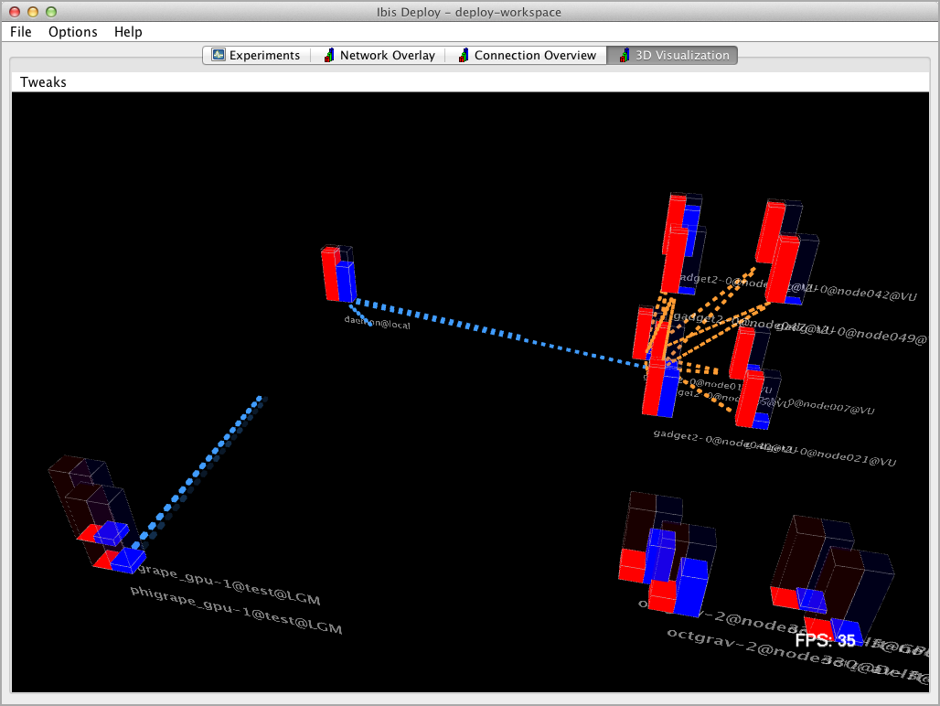Click the 3D Visualization tab icon
940x706 pixels.
point(625,55)
